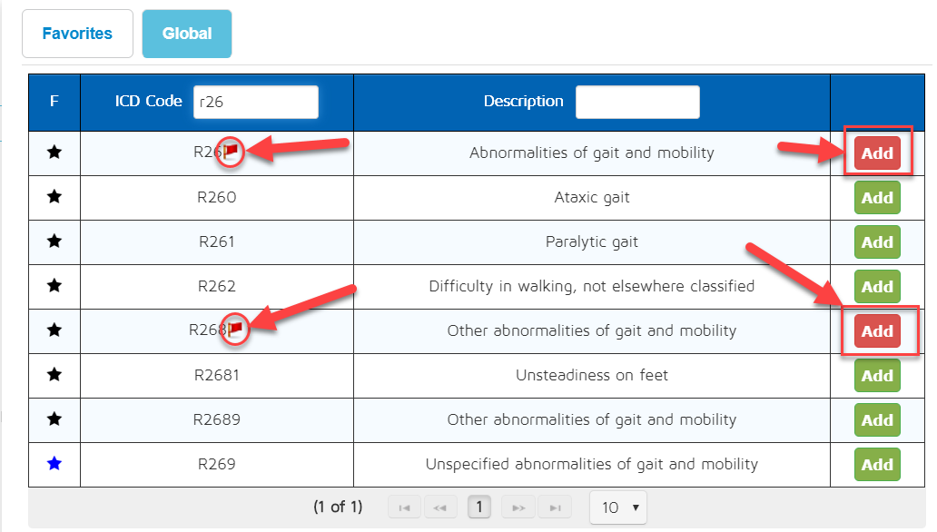
Task: Add the Ataxic gait diagnosis code
Action: coord(876,197)
